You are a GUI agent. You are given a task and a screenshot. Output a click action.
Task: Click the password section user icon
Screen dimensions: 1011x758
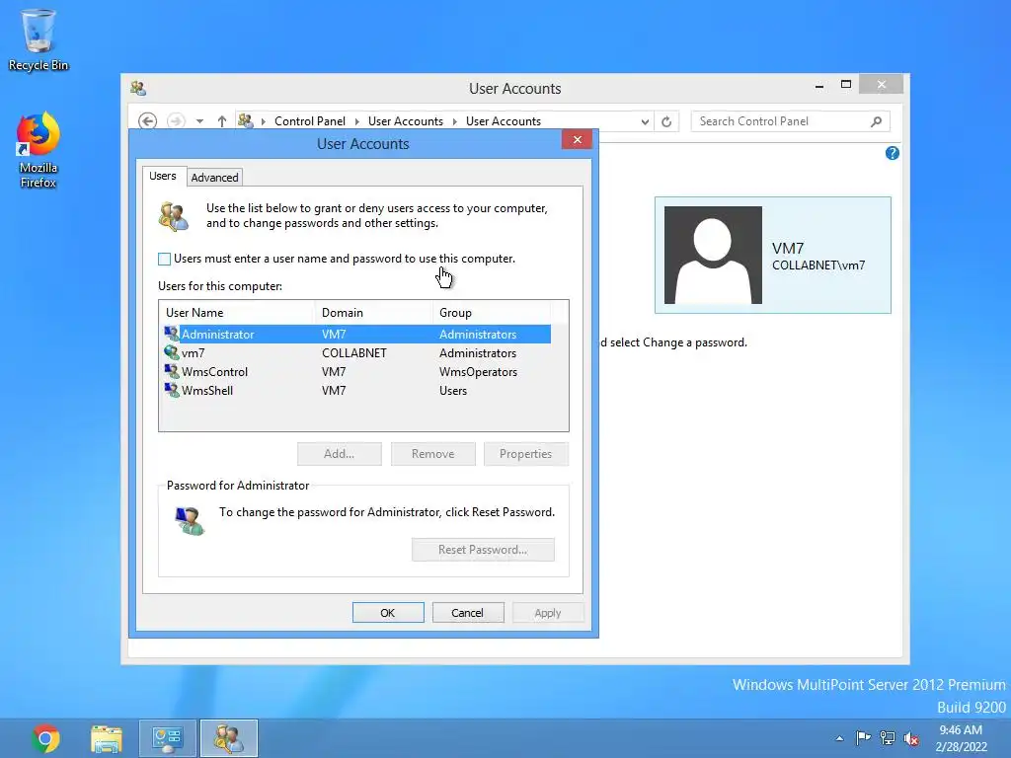(190, 521)
